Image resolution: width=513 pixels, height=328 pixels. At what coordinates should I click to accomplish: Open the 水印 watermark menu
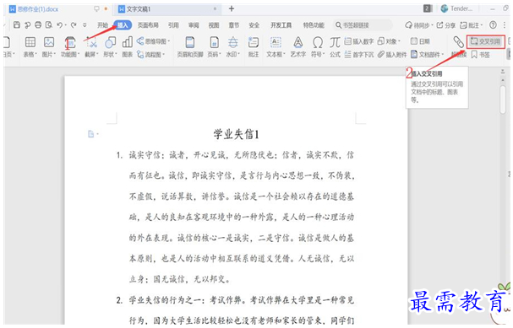point(233,47)
